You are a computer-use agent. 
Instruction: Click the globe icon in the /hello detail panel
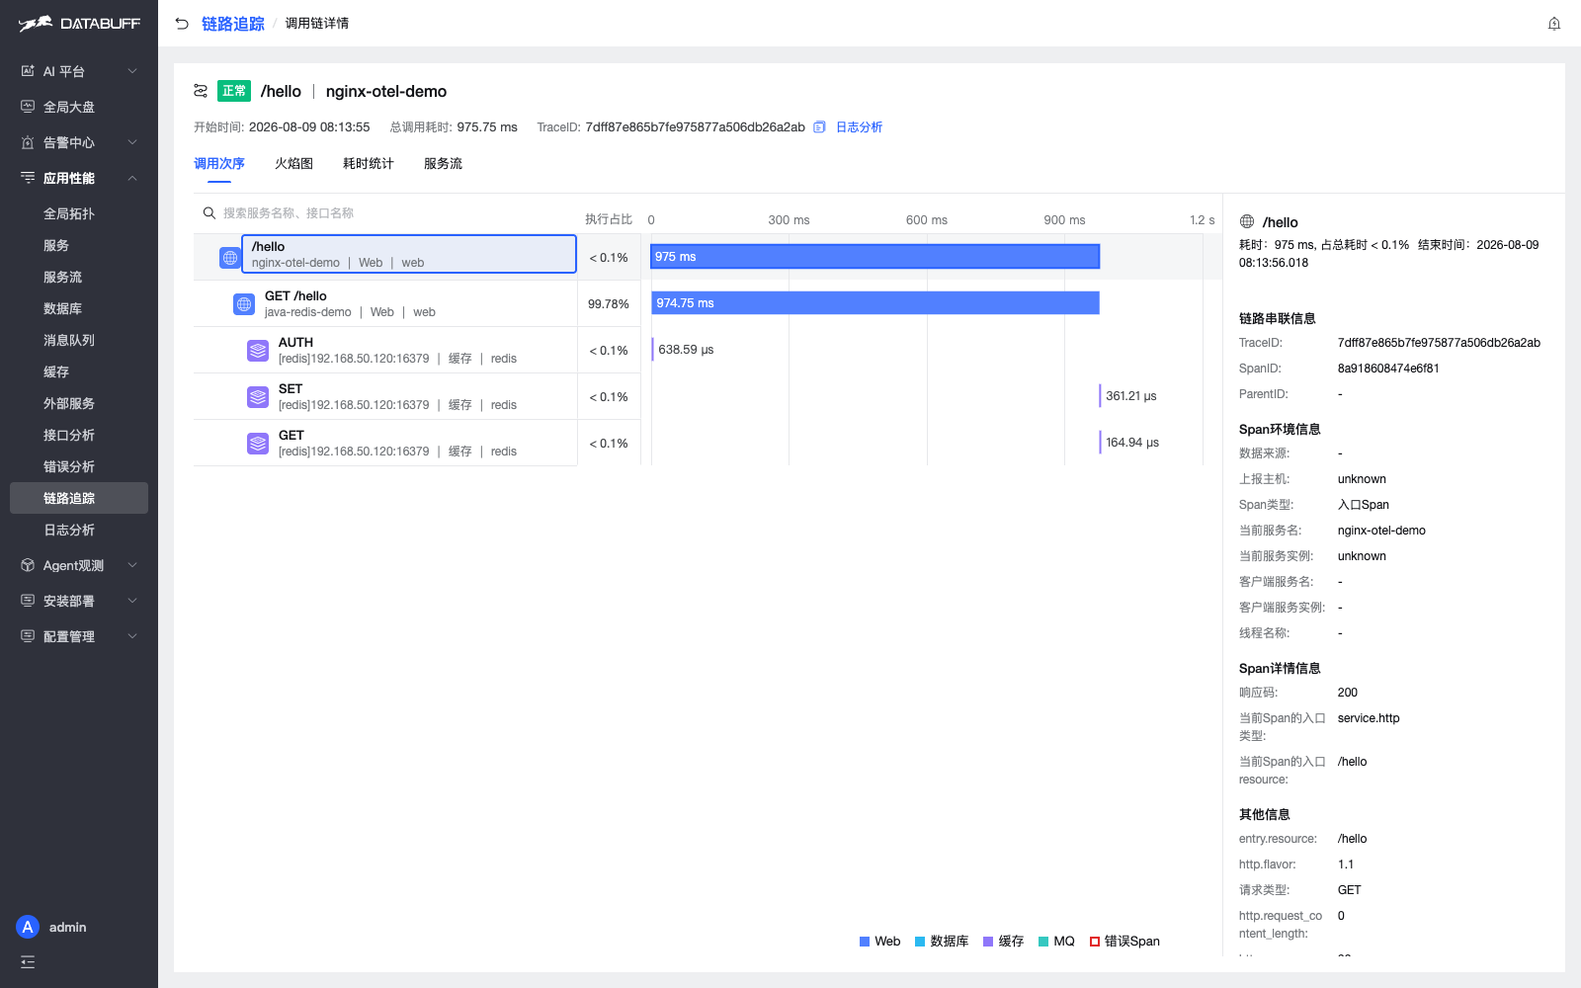1247,222
